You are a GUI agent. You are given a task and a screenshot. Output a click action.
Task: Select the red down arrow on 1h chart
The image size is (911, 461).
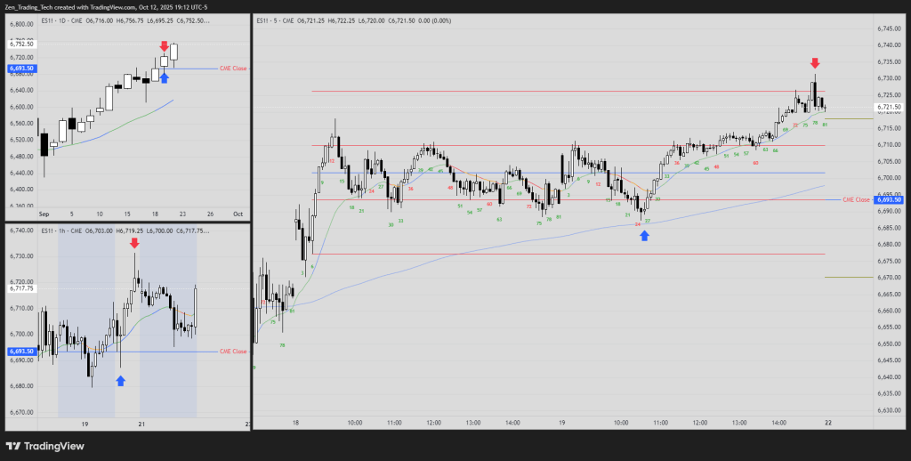click(x=133, y=243)
